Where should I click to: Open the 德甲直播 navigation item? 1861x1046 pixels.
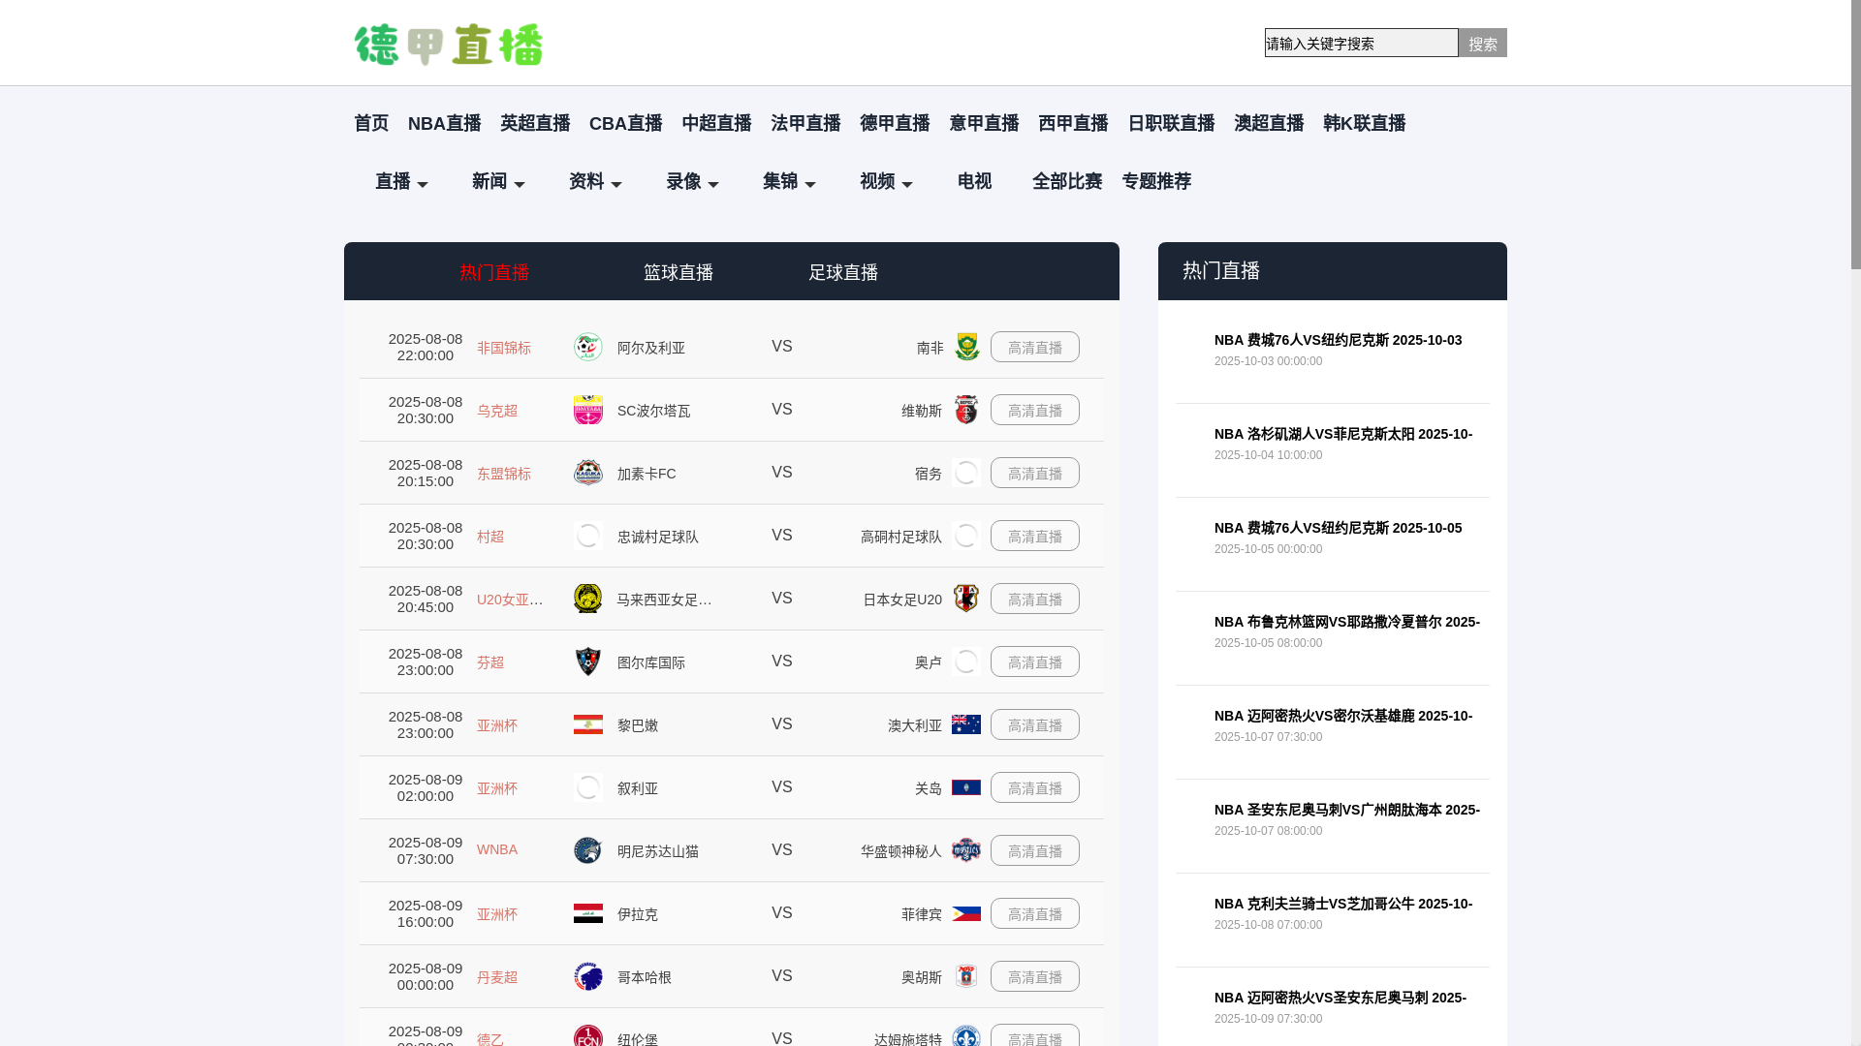pos(895,123)
